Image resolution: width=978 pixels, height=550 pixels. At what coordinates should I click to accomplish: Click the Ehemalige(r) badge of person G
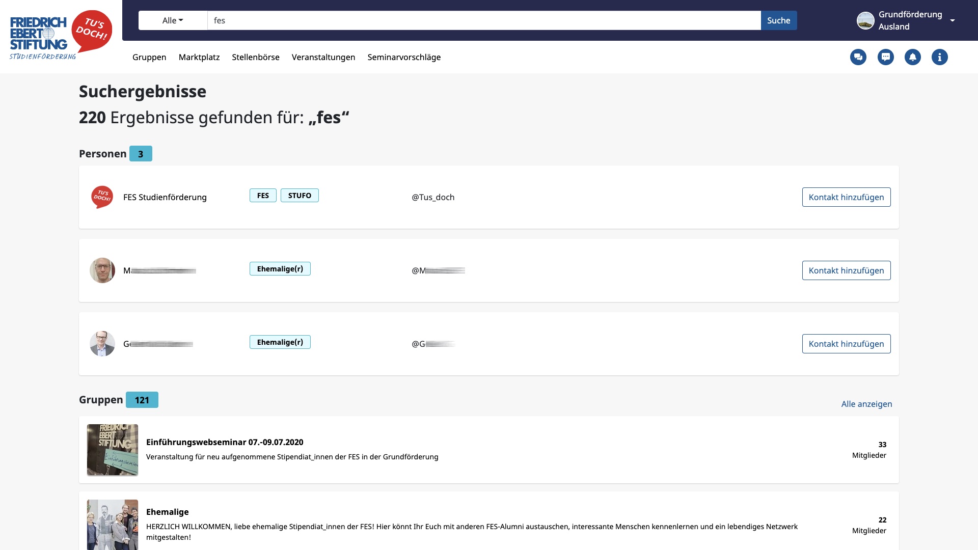(280, 342)
